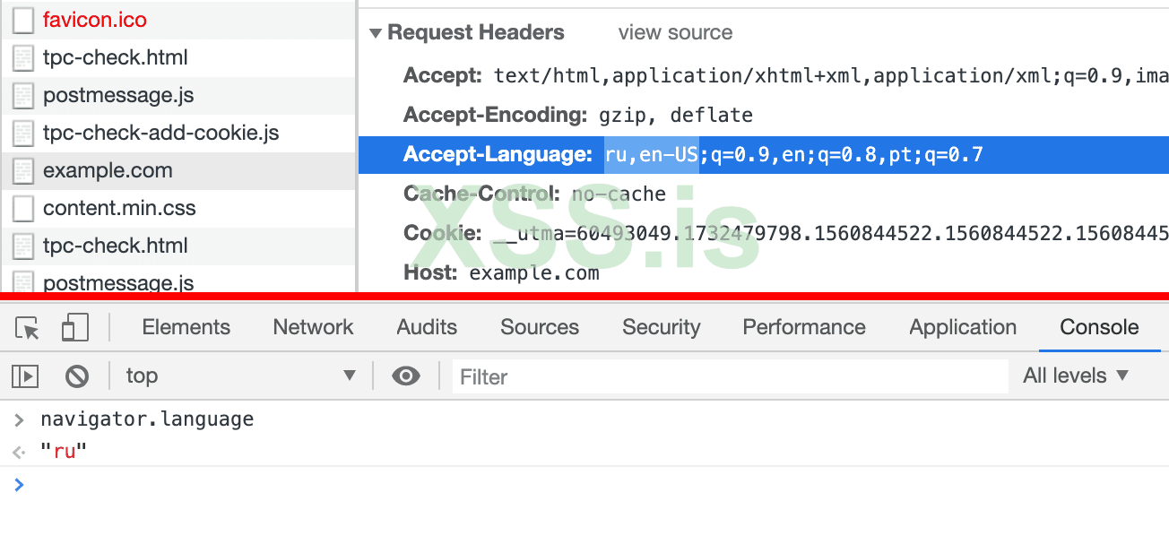Show the console sidebar icon

(25, 376)
